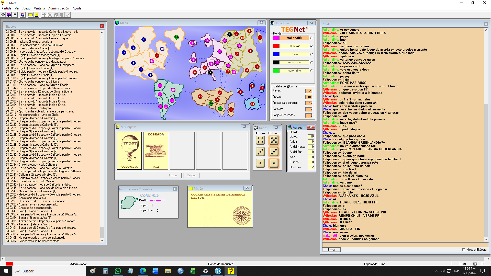Click the yellow mission card toolbar icon
The image size is (491, 276).
[30, 15]
